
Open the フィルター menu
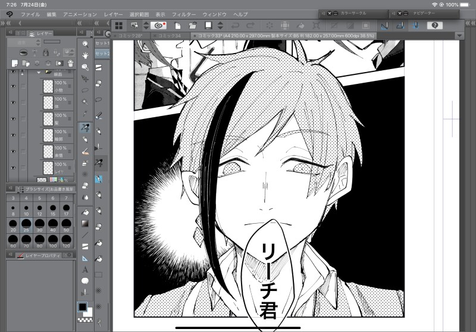(x=184, y=14)
